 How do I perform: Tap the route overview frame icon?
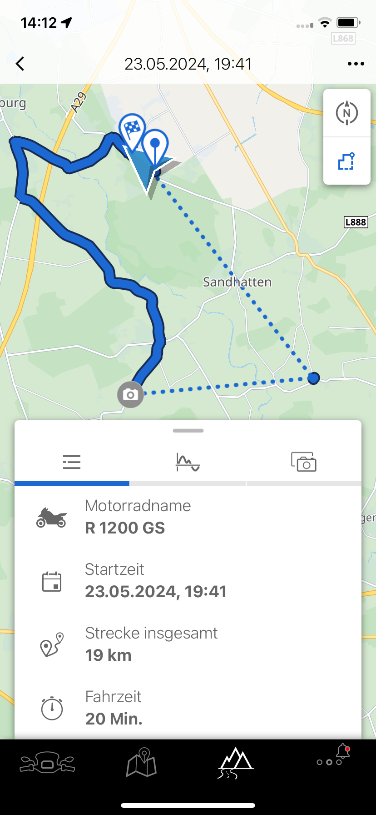coord(347,161)
